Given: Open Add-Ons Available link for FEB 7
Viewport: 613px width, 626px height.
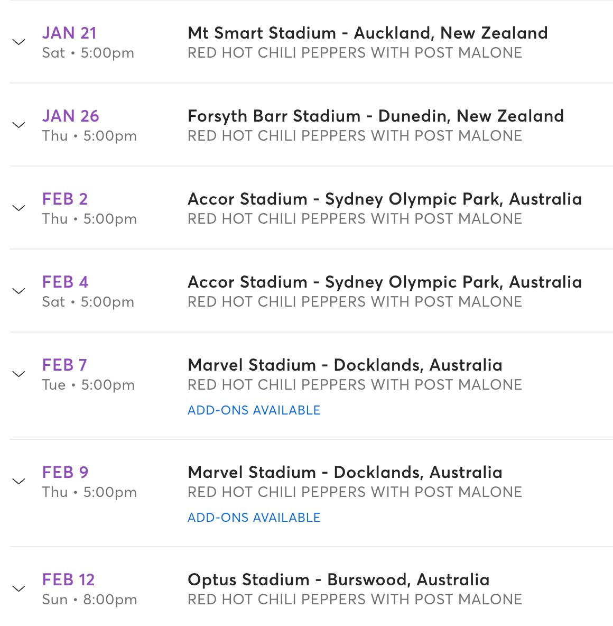Looking at the screenshot, I should [254, 410].
